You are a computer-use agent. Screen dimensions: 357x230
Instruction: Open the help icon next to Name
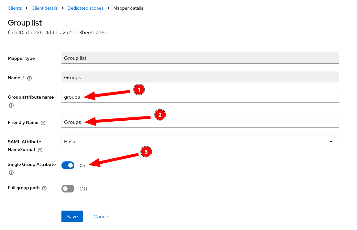[29, 78]
